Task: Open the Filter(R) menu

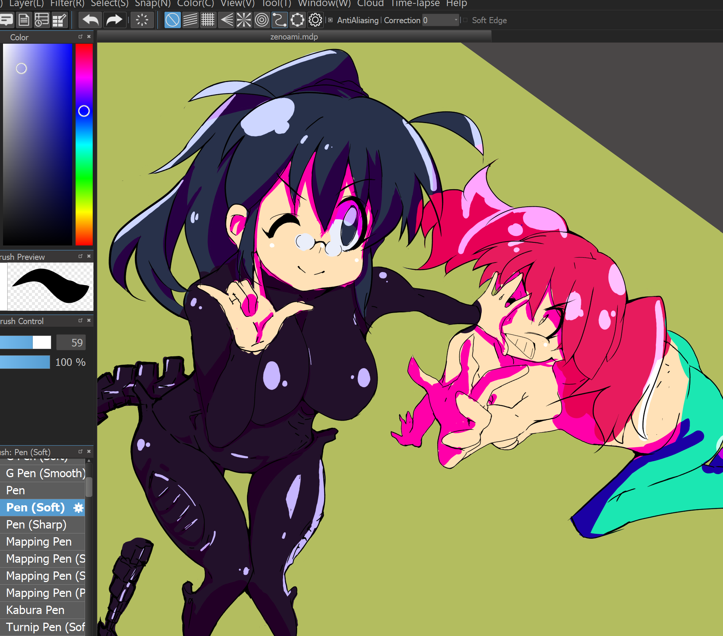Action: pos(67,4)
